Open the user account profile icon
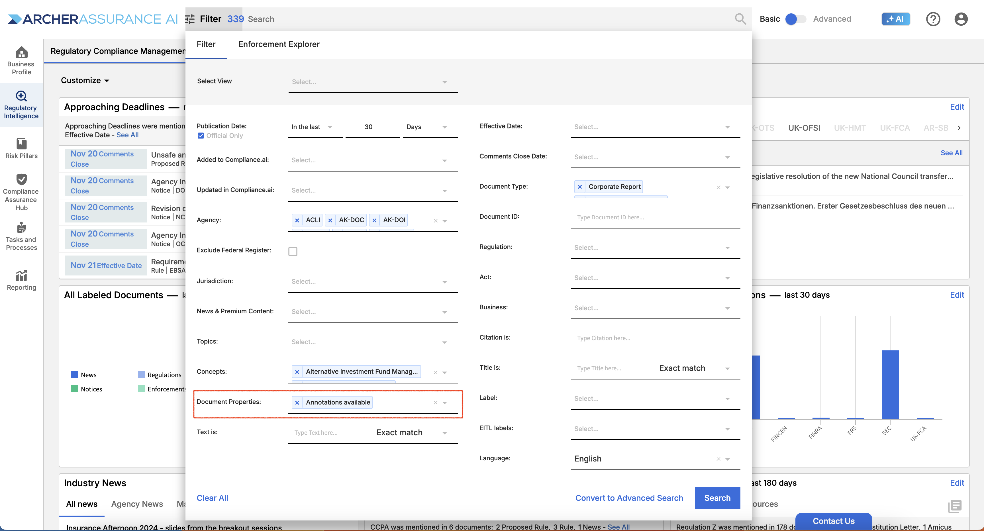The width and height of the screenshot is (984, 531). coord(961,19)
